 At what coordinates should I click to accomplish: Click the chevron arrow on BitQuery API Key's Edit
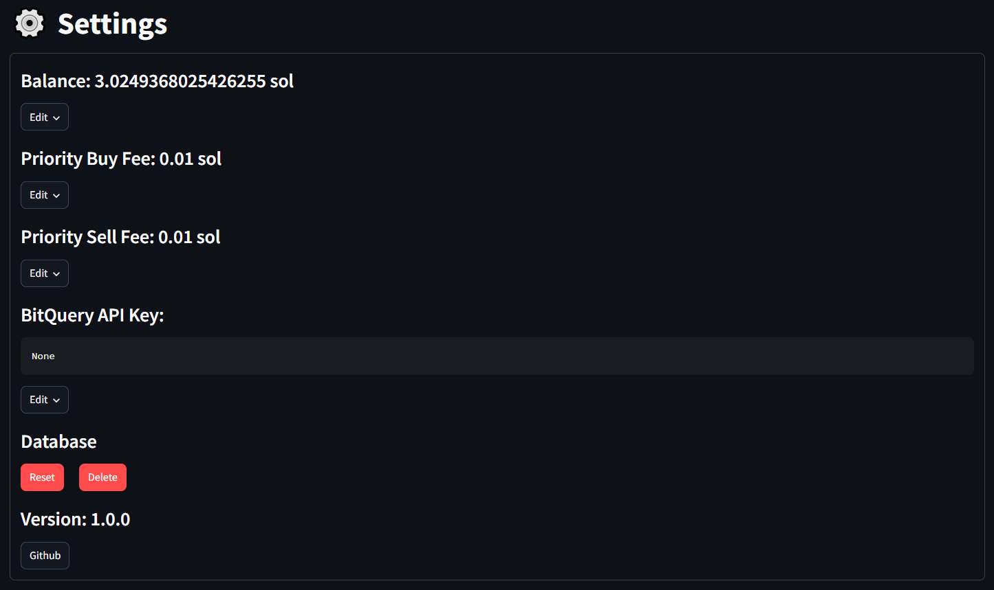pyautogui.click(x=56, y=400)
